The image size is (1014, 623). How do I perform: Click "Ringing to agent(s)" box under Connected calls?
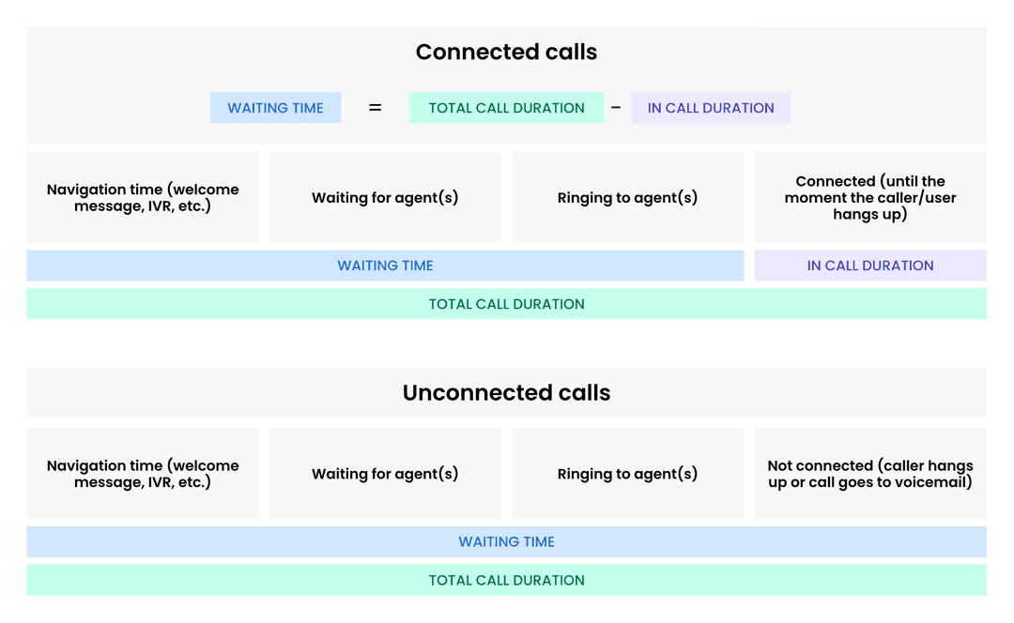[x=627, y=198]
